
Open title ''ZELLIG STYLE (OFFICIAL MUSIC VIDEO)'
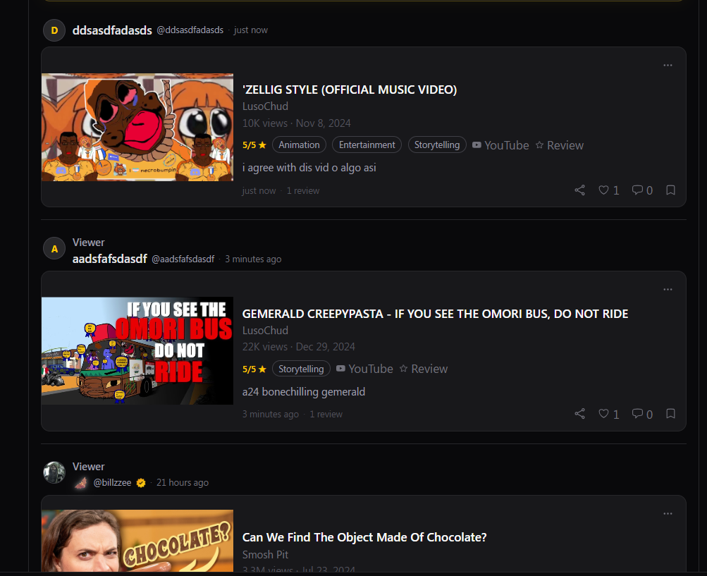(350, 90)
